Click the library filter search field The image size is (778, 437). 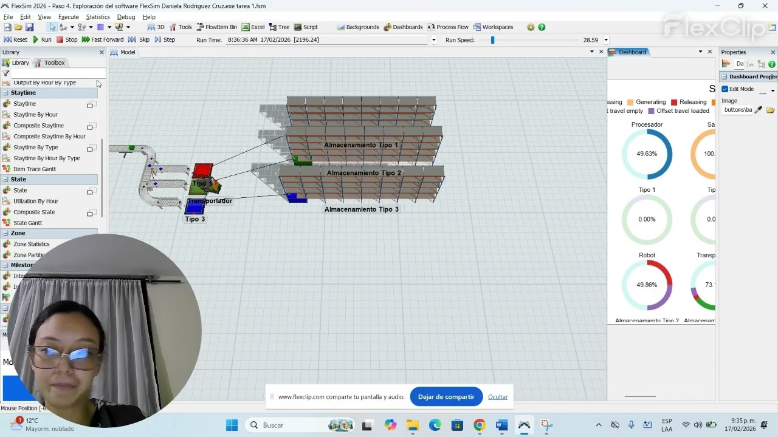tap(58, 73)
